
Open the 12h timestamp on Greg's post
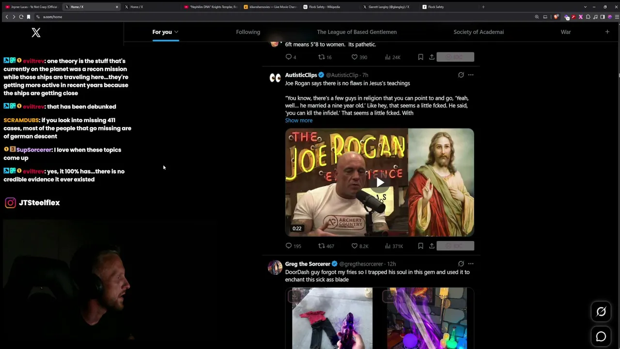[391, 264]
